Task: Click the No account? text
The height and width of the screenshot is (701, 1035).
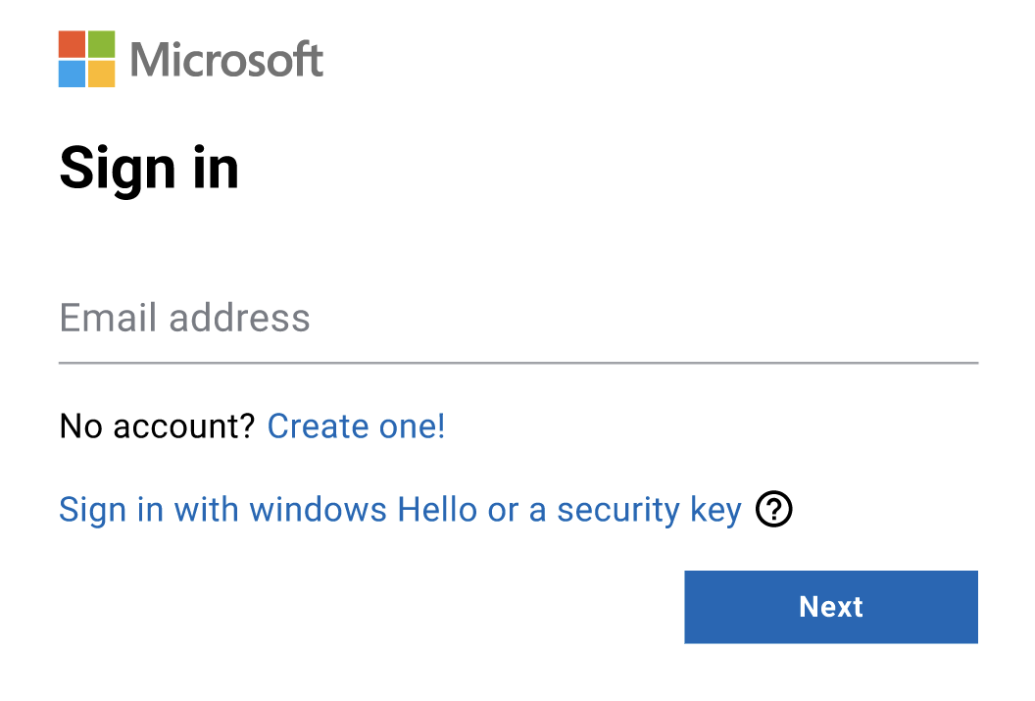Action: [157, 426]
